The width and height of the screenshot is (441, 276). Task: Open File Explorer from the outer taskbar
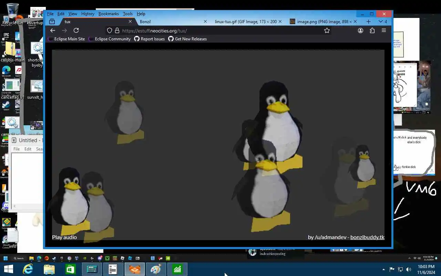(49, 269)
